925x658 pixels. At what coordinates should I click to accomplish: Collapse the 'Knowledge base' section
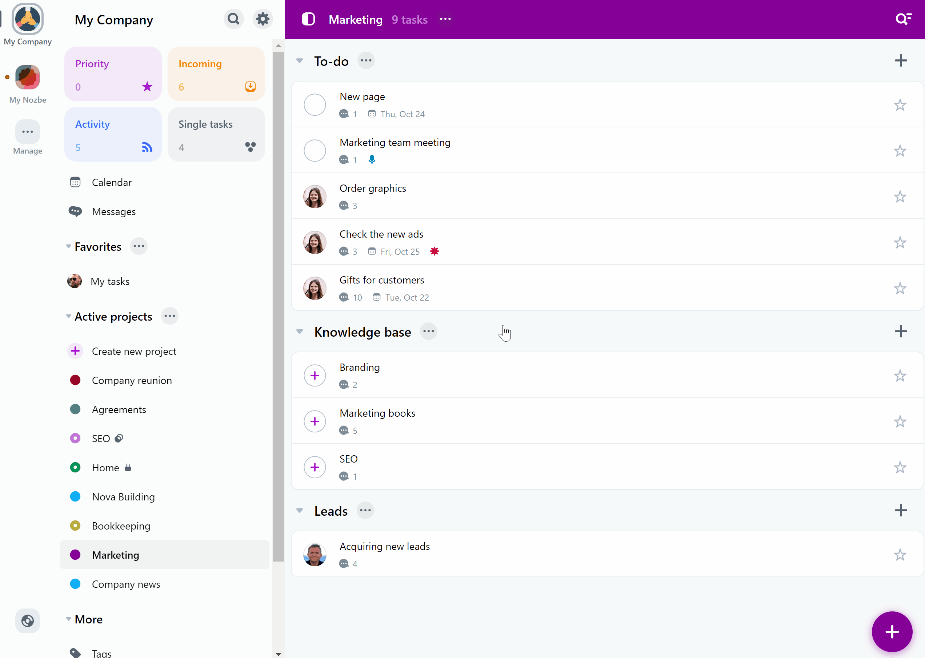[x=300, y=330]
